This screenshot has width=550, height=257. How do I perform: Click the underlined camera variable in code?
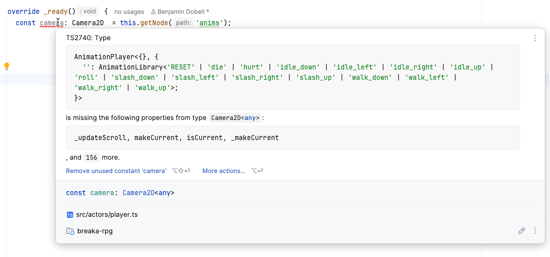tap(50, 22)
